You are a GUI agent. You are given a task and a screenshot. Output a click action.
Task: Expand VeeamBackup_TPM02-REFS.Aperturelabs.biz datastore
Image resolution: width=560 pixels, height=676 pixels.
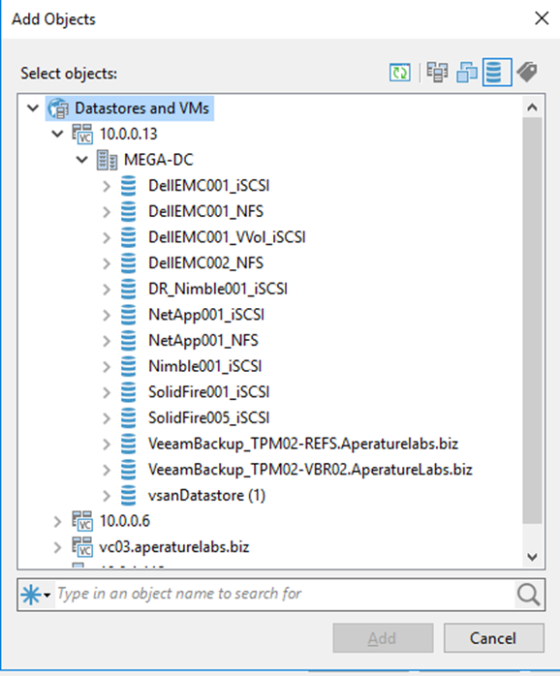click(x=107, y=445)
